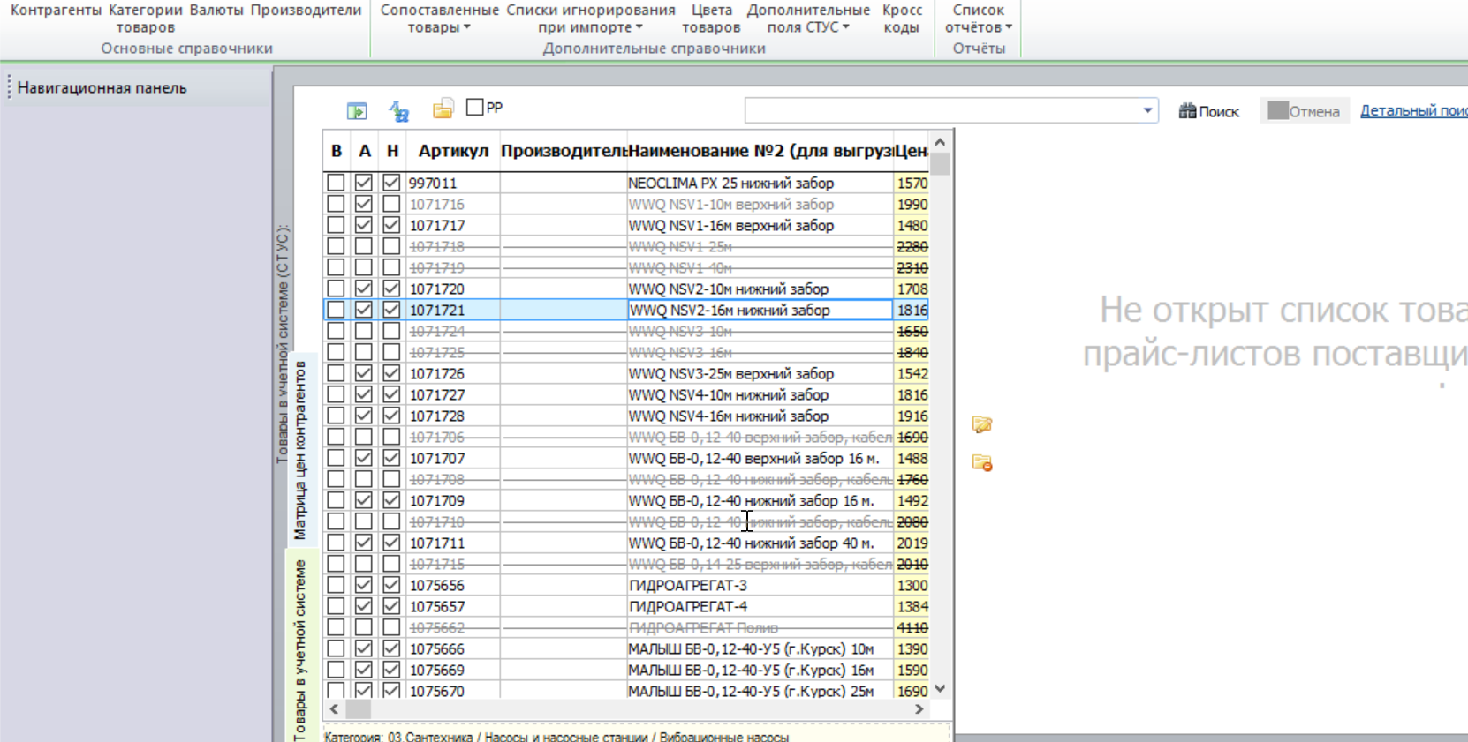Click the H column header
This screenshot has height=742, width=1468.
pos(392,151)
